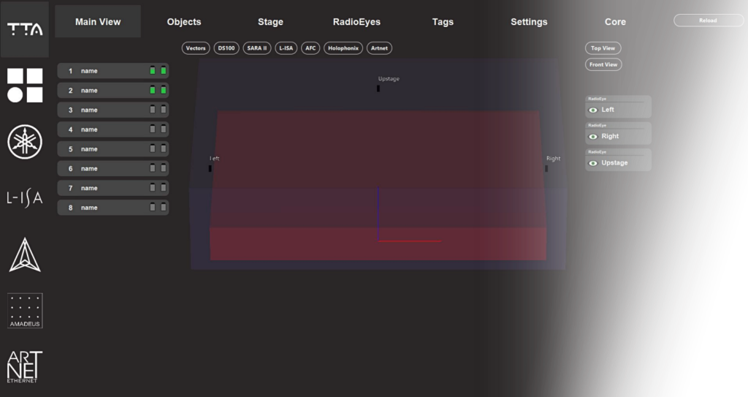Open the Settings tab
This screenshot has width=748, height=397.
pyautogui.click(x=529, y=21)
